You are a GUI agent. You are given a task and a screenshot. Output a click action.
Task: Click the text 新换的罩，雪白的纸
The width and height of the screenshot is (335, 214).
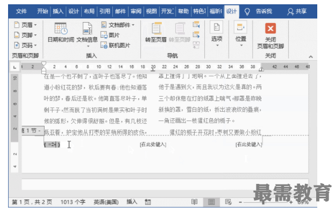tap(184, 110)
